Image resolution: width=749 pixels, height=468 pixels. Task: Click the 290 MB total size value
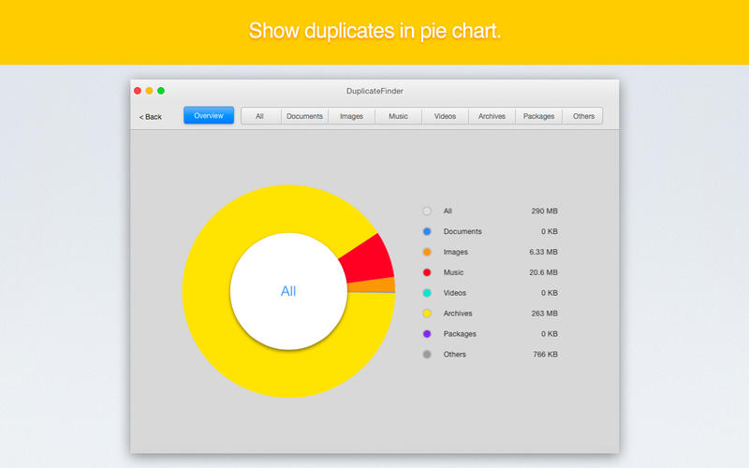[545, 212]
